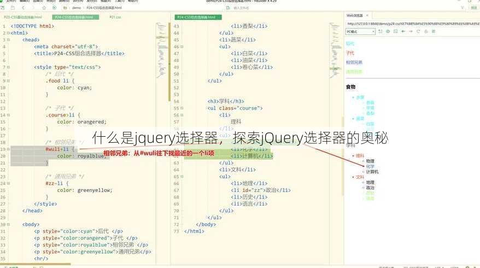Image resolution: width=480 pixels, height=268 pixels.
Task: Click the meta charset="utf-8" code line
Action: coord(66,46)
